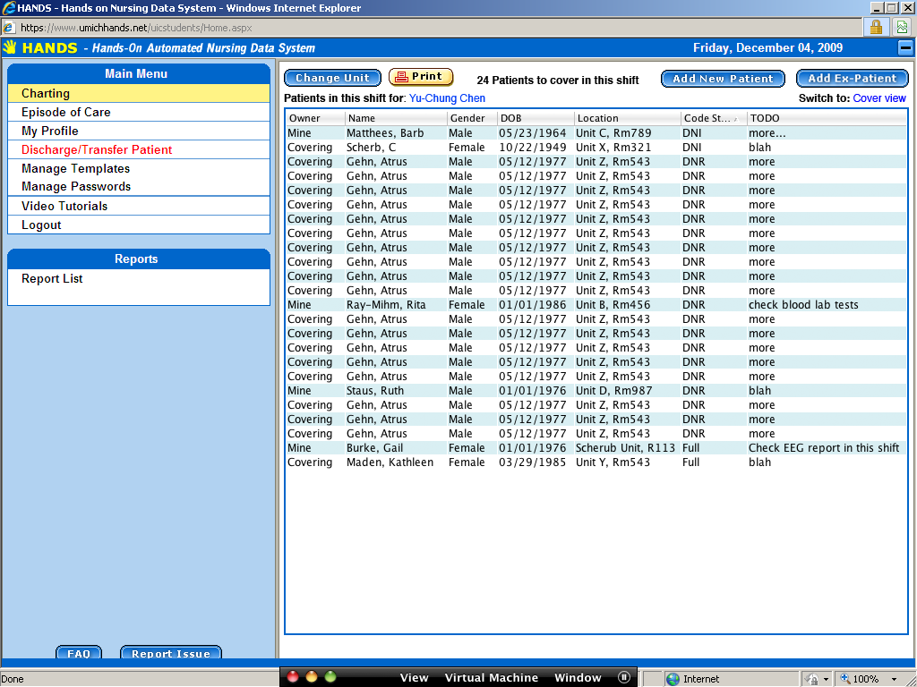This screenshot has width=917, height=687.
Task: Sort table by TODO column header
Action: (827, 118)
